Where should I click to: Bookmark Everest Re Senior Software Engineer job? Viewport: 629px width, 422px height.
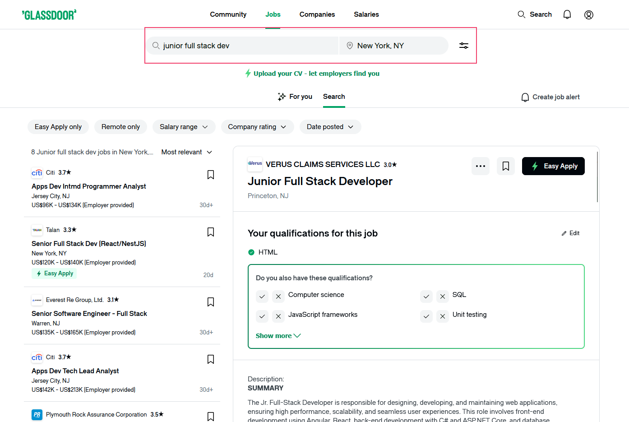click(211, 302)
